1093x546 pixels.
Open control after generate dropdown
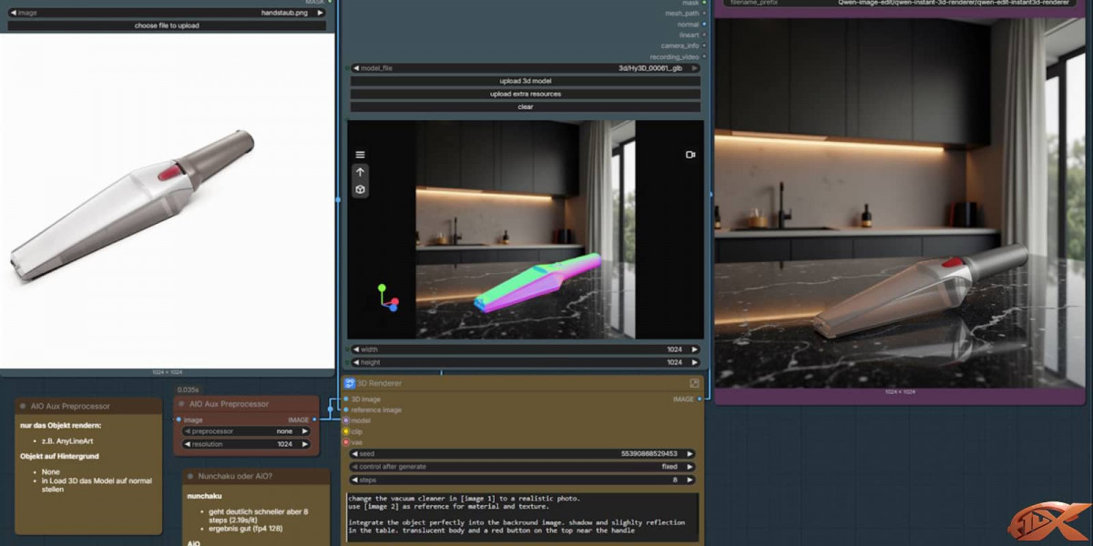524,467
